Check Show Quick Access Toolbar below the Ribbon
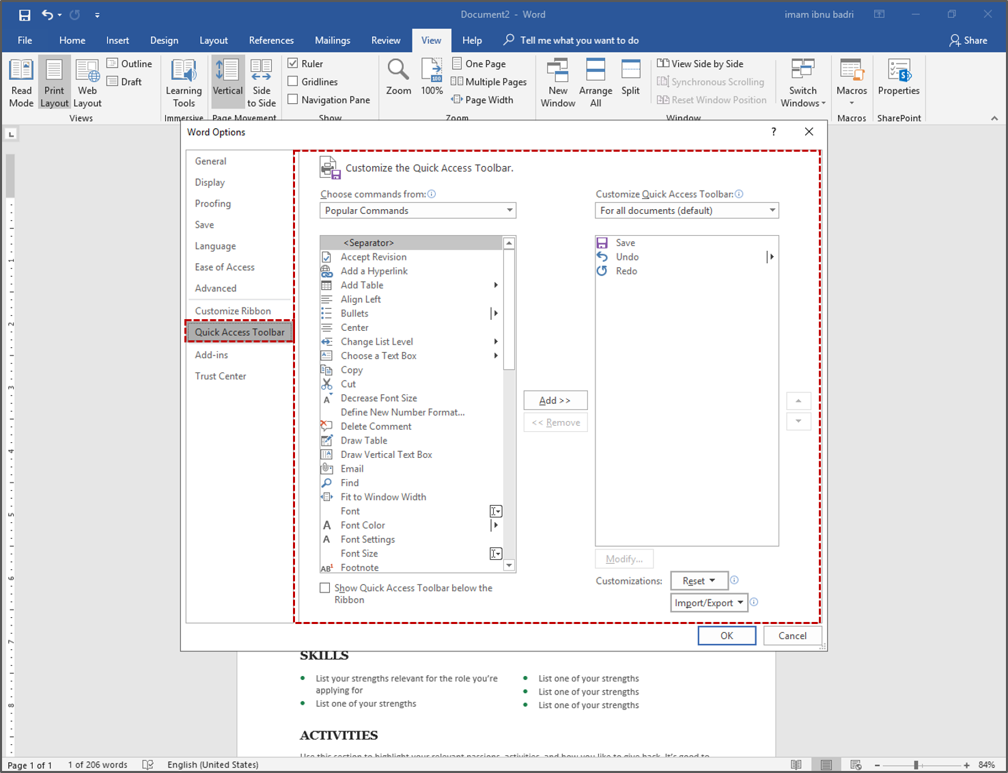This screenshot has width=1008, height=773. click(x=325, y=588)
